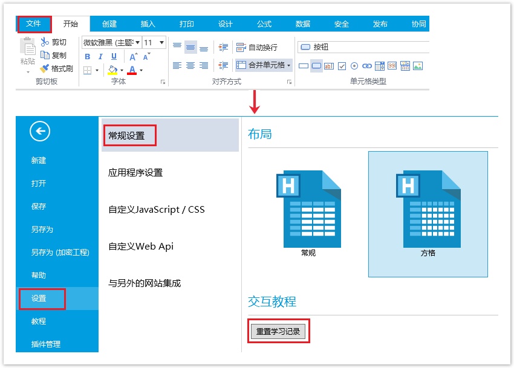Select the image cell type icon
Viewport: 514px width, 368px height.
[418, 66]
